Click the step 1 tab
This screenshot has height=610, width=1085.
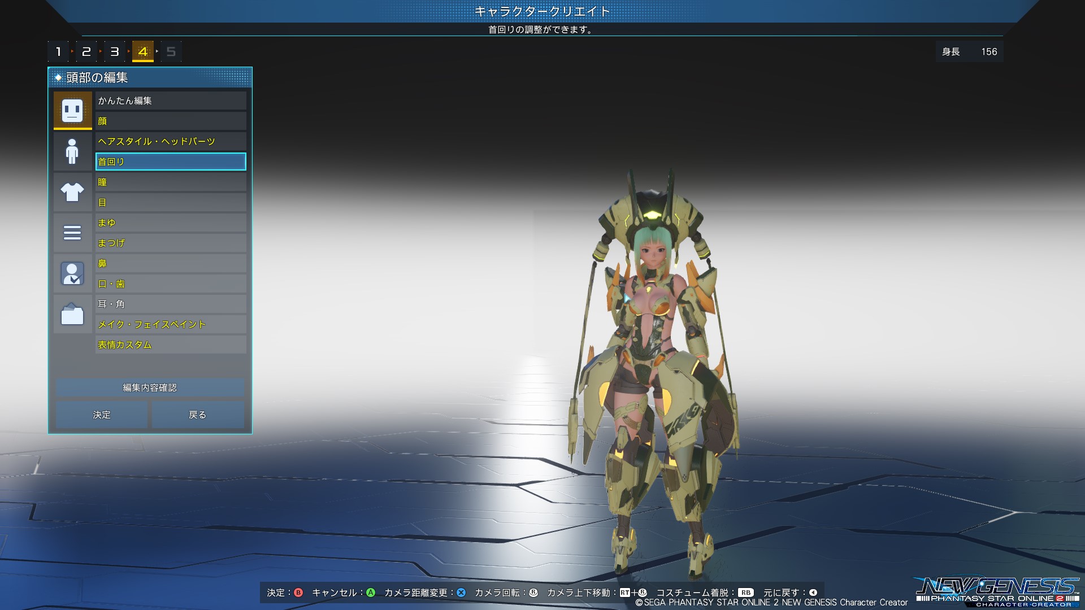coord(58,52)
